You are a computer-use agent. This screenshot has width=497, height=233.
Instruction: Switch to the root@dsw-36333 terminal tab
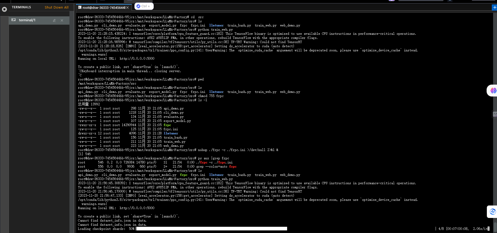point(104,8)
